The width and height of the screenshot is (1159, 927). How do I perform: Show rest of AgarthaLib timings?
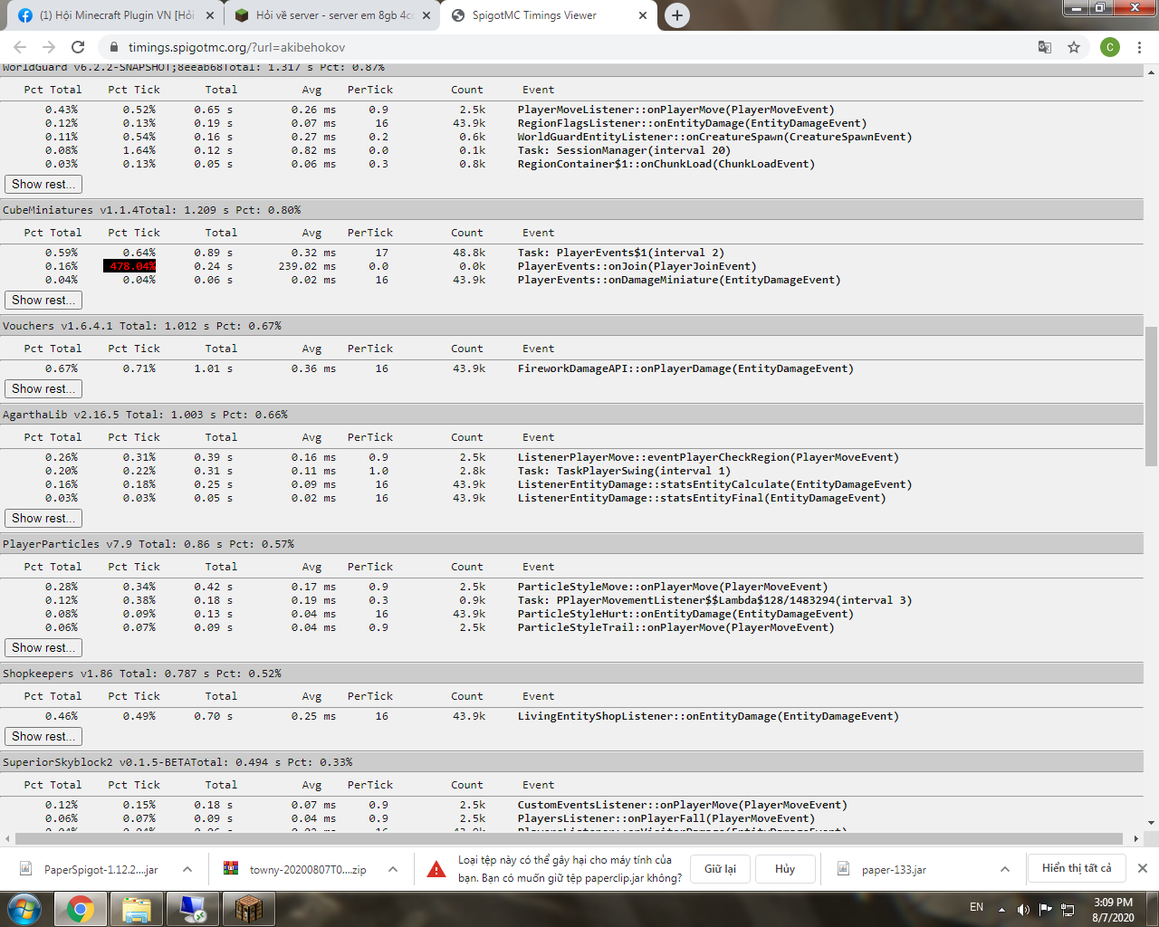(43, 518)
